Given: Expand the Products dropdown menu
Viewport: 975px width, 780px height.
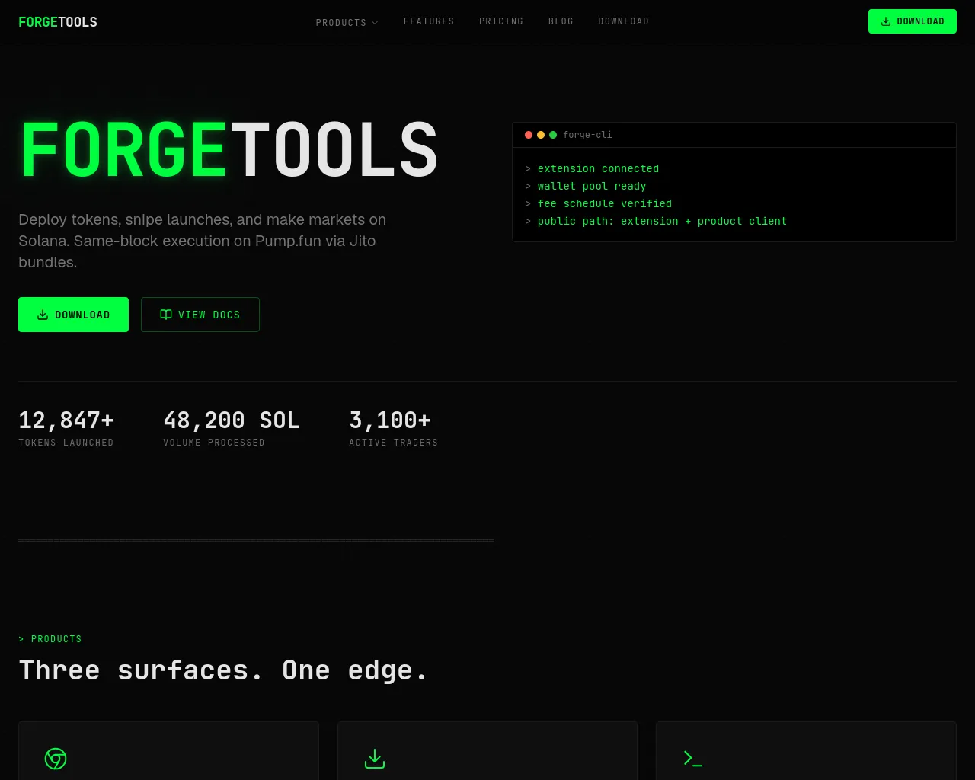Looking at the screenshot, I should click(x=347, y=23).
